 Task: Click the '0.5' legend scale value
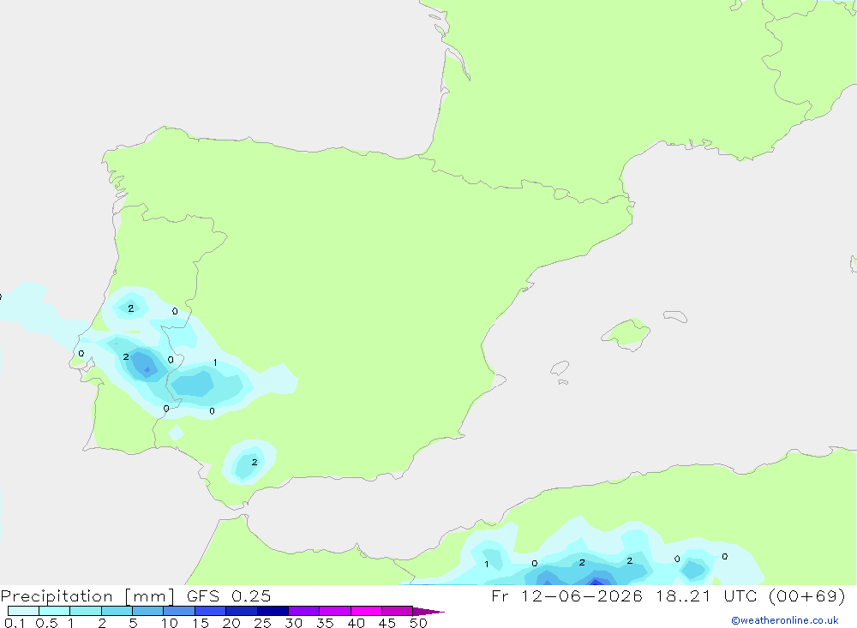[46, 623]
